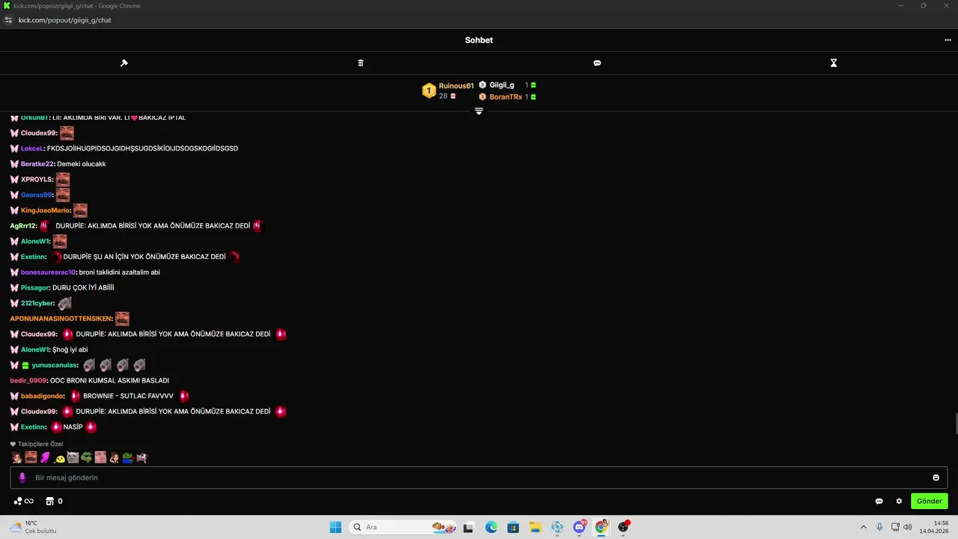Click chat bubble icon beside settings gear
Image resolution: width=958 pixels, height=539 pixels.
(x=879, y=502)
